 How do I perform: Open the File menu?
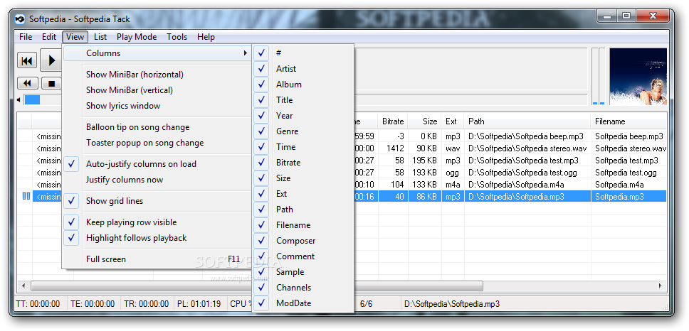[x=26, y=37]
